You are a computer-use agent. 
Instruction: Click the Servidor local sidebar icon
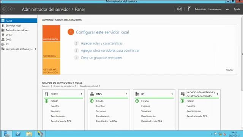(x=3, y=25)
